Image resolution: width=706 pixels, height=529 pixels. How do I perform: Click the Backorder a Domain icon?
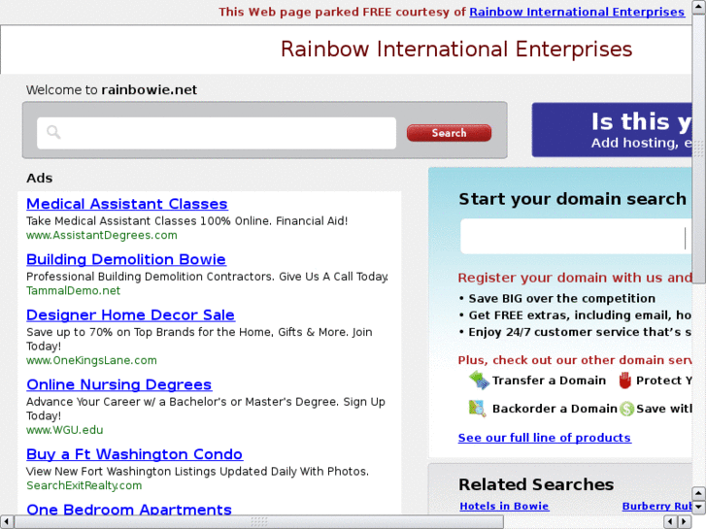pos(477,409)
